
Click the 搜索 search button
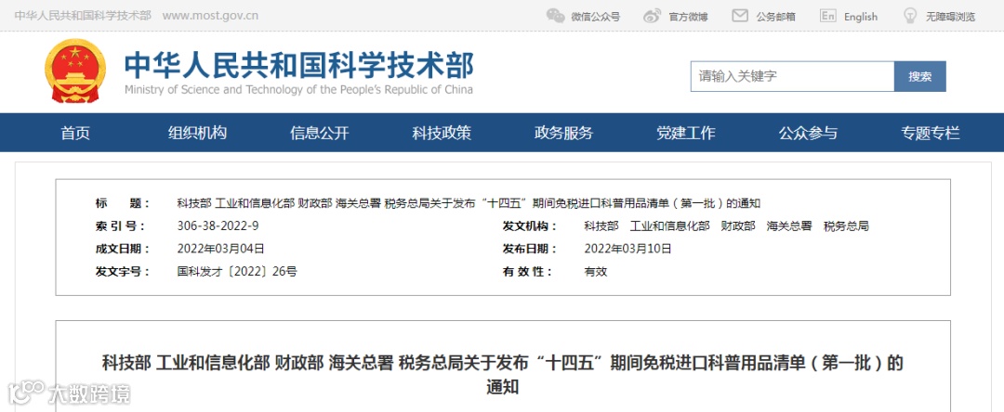point(919,77)
